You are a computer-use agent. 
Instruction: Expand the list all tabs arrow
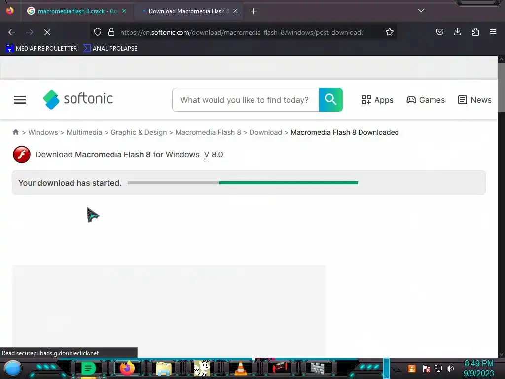[421, 11]
